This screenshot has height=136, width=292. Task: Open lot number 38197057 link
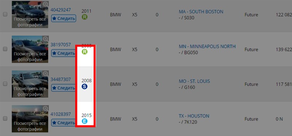[x=61, y=44]
